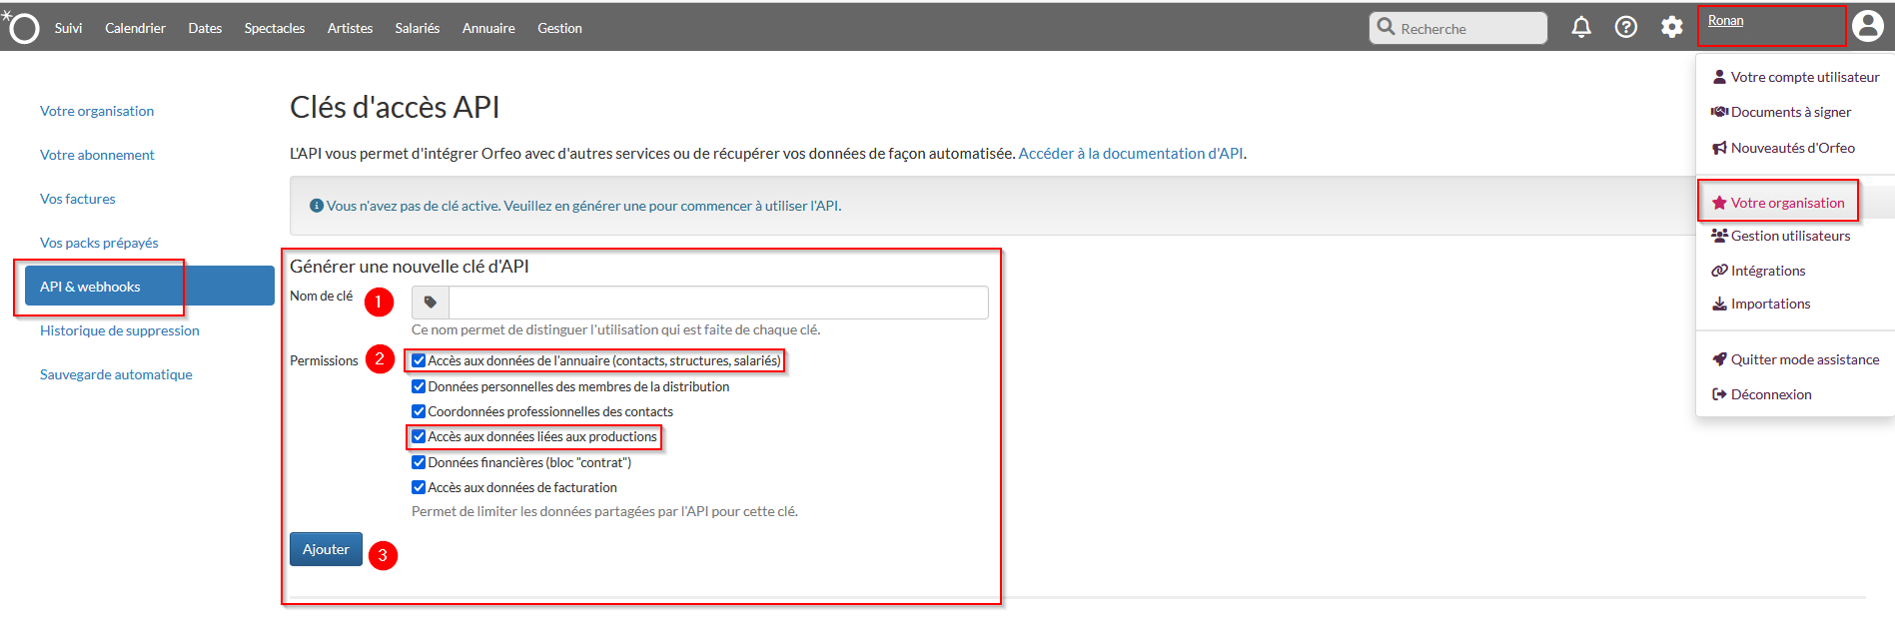Open 'Vos factures' in the sidebar
The height and width of the screenshot is (621, 1895).
(x=78, y=199)
